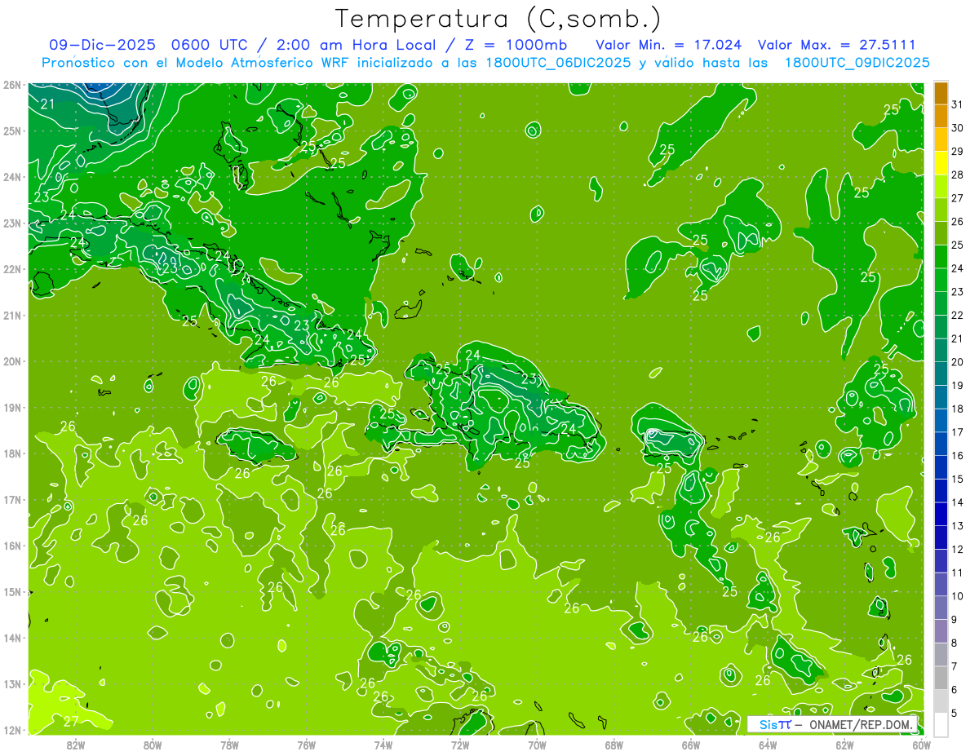Image resolution: width=979 pixels, height=756 pixels.
Task: Click the color scale value 17
Action: 958,432
